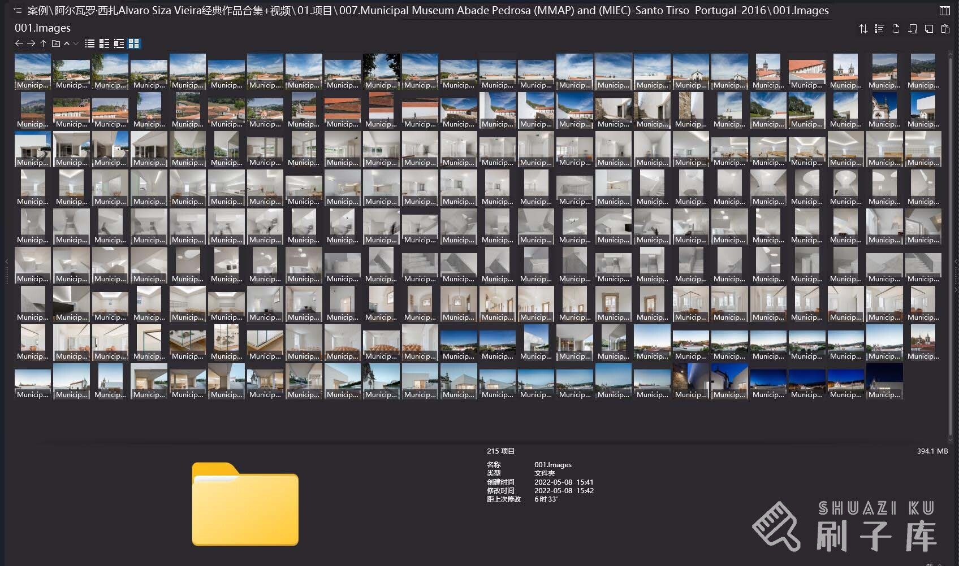
Task: Switch to plain list view mode
Action: (x=89, y=43)
